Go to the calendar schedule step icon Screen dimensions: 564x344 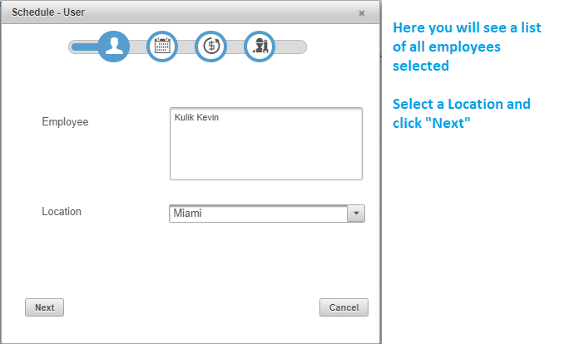coord(162,47)
